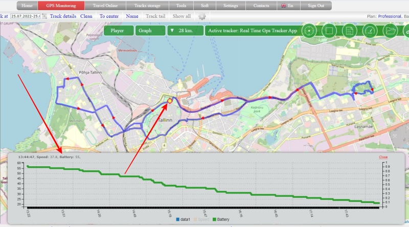The height and width of the screenshot is (227, 409).
Task: Click the target/center circular map icon
Action: point(309,31)
